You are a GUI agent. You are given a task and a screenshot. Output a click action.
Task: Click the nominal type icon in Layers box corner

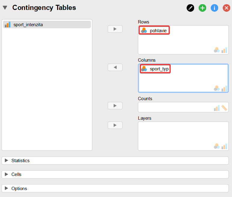(217, 146)
